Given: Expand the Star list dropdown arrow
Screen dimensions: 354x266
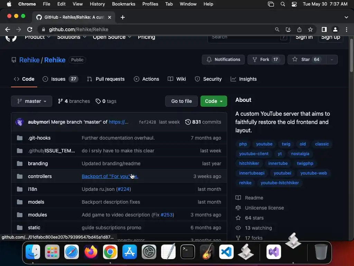Looking at the screenshot, I should (x=332, y=60).
